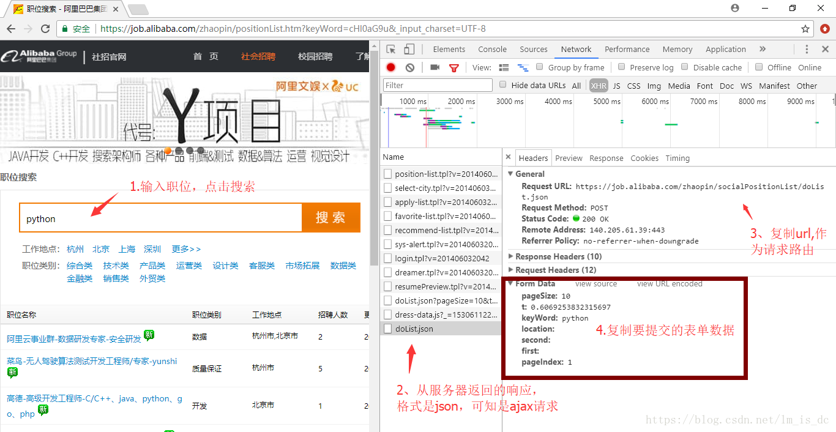Open the 阿里云事业群-数据研发专家 job link
The image size is (836, 432).
[x=74, y=338]
